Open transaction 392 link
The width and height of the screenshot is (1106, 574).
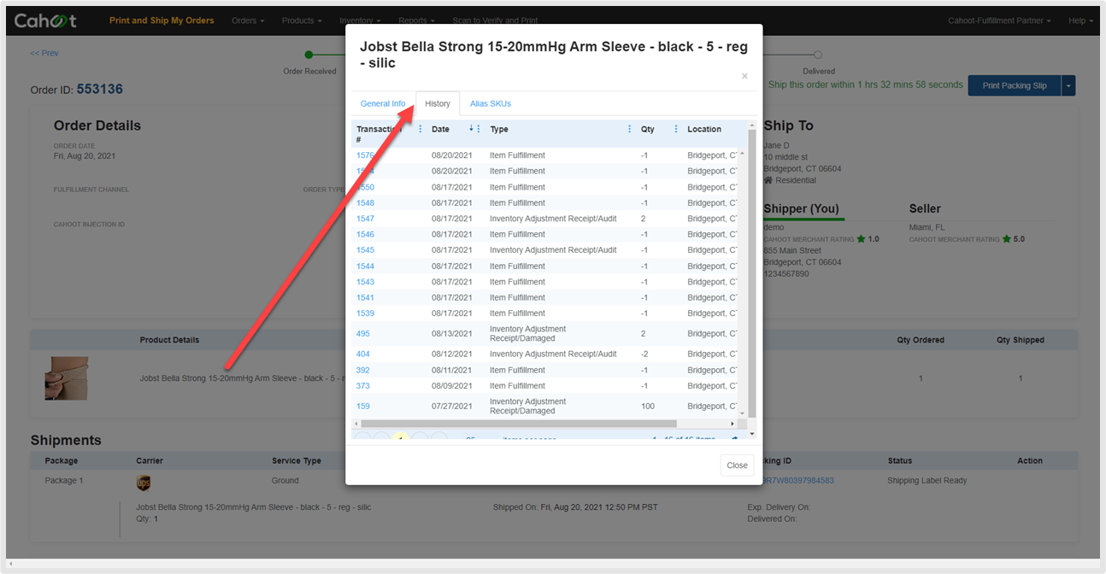pos(363,371)
